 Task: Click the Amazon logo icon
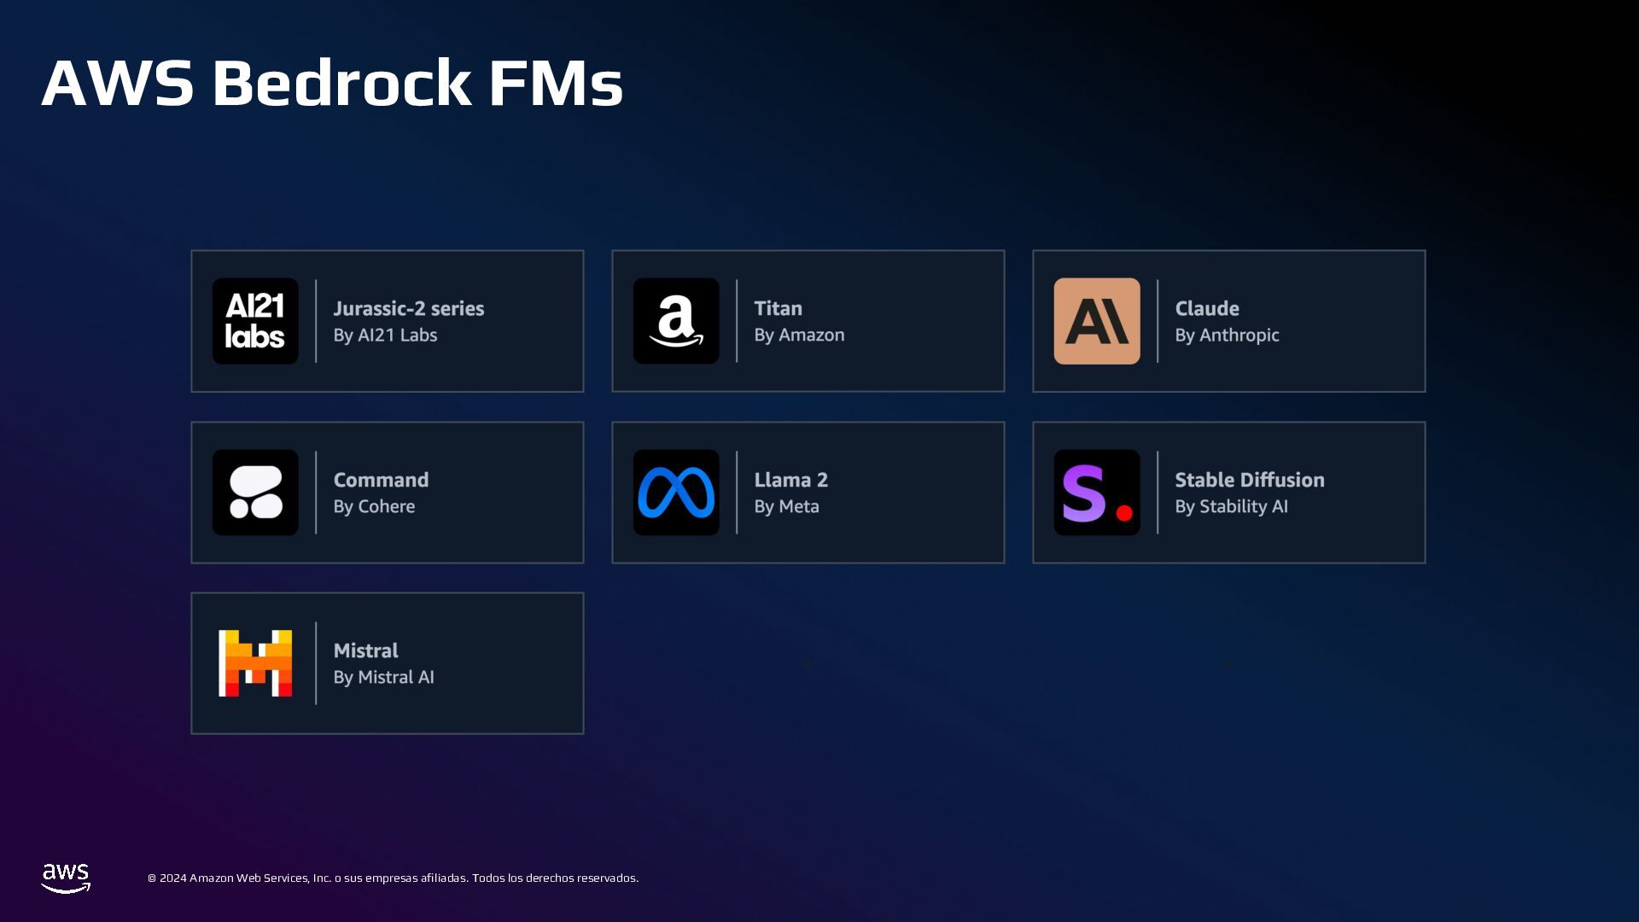tap(676, 321)
